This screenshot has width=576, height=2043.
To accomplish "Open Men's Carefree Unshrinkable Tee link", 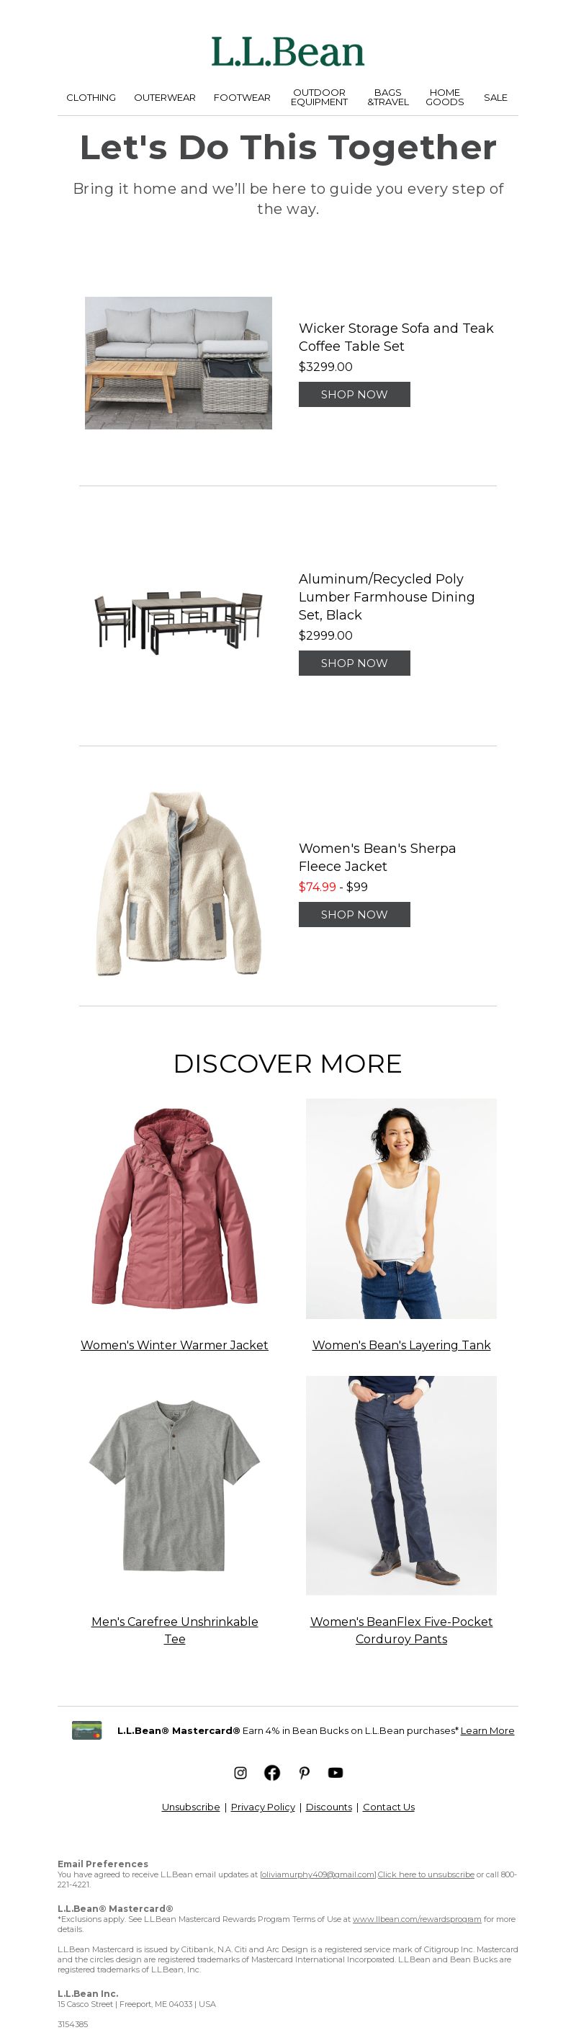I will pos(174,1630).
